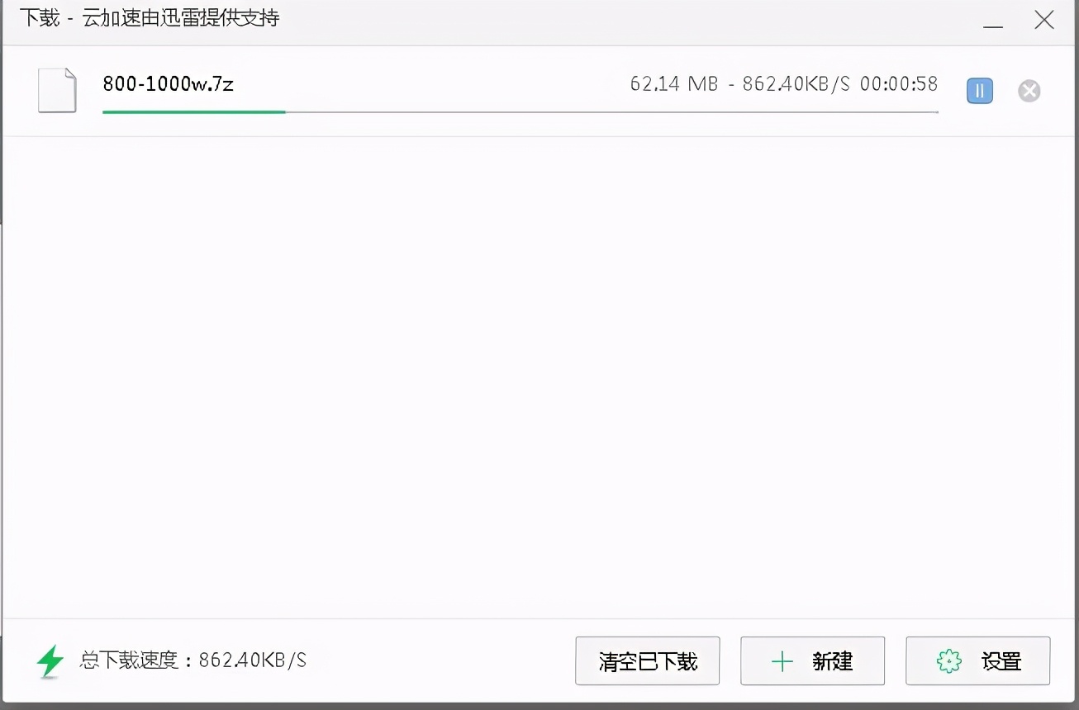The width and height of the screenshot is (1079, 710).
Task: Click the window title 下载 - 云加速由迅雷提供支持
Action: [150, 17]
